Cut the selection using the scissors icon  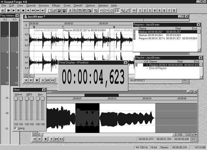pos(70,11)
